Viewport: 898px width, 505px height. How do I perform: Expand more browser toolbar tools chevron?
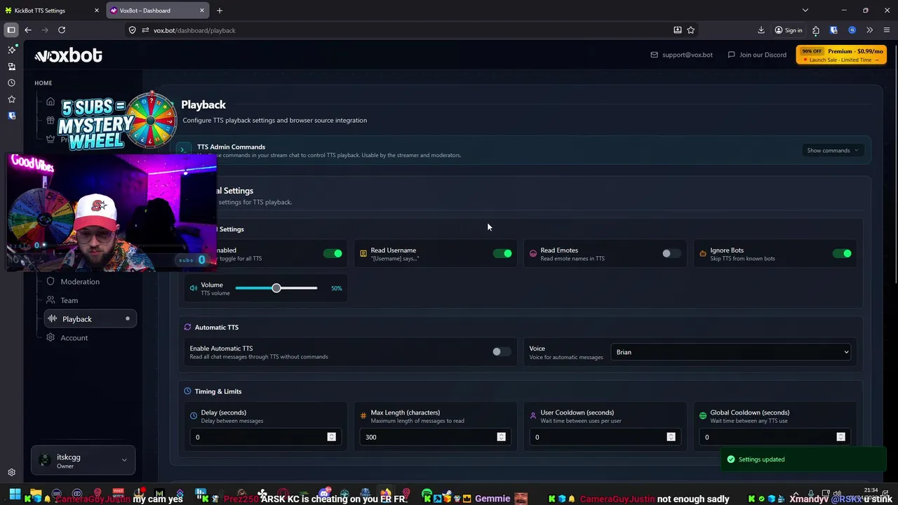(869, 30)
